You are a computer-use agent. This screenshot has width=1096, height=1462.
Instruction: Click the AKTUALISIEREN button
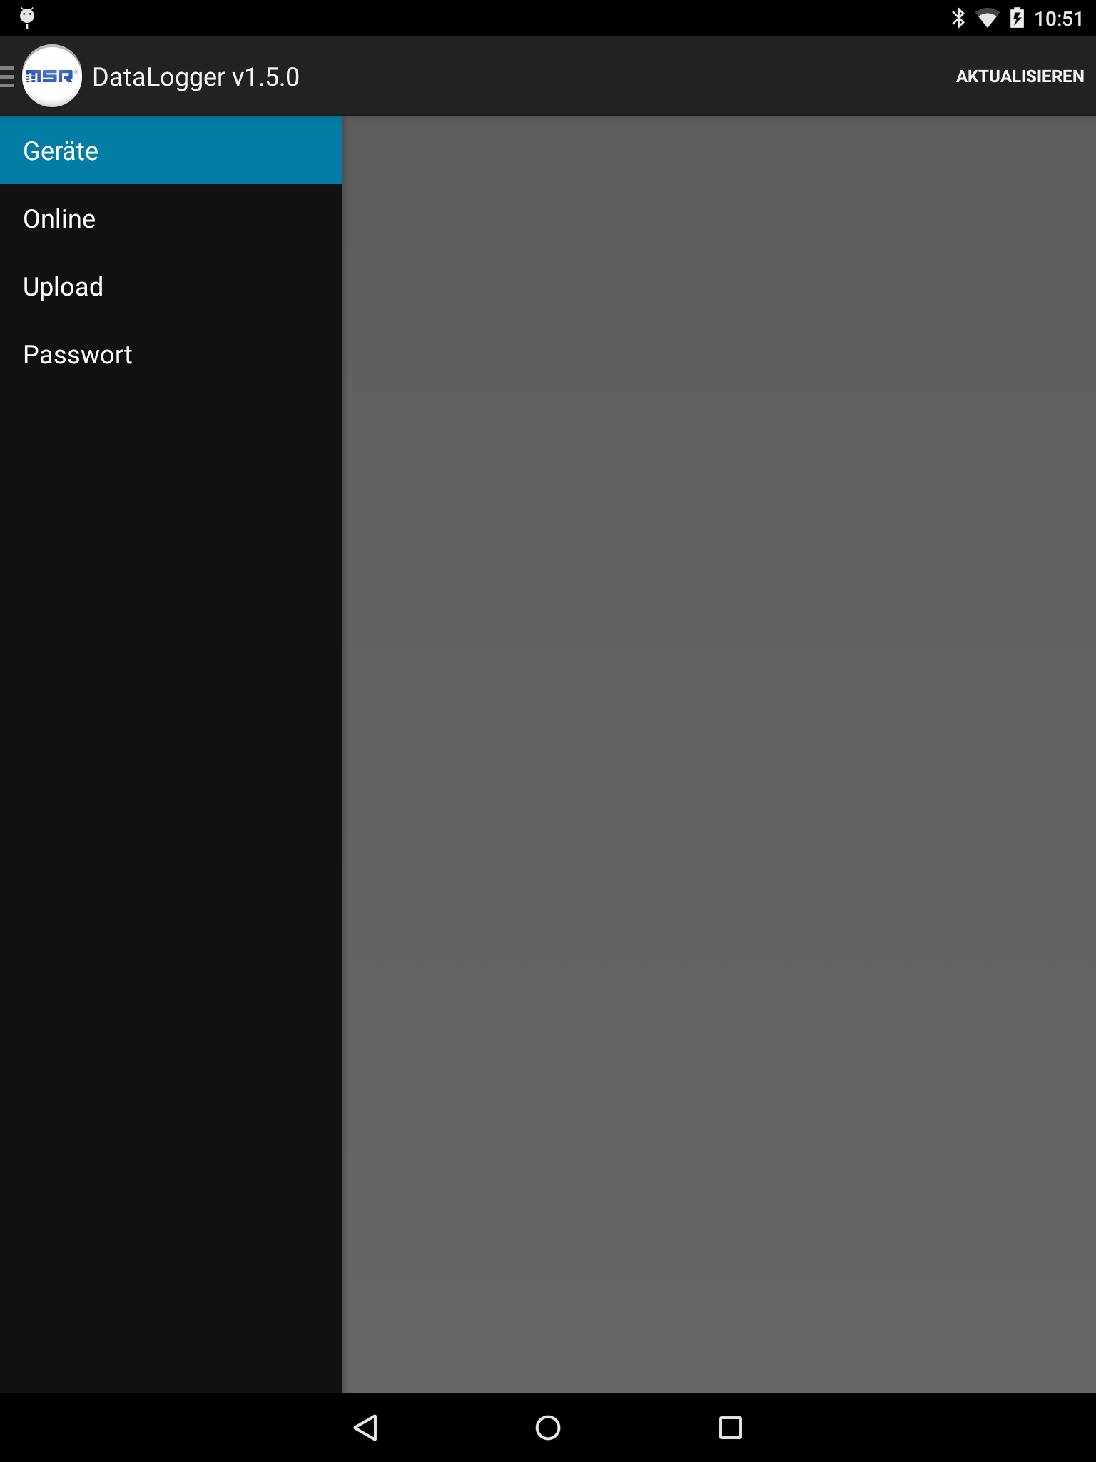(x=1020, y=76)
